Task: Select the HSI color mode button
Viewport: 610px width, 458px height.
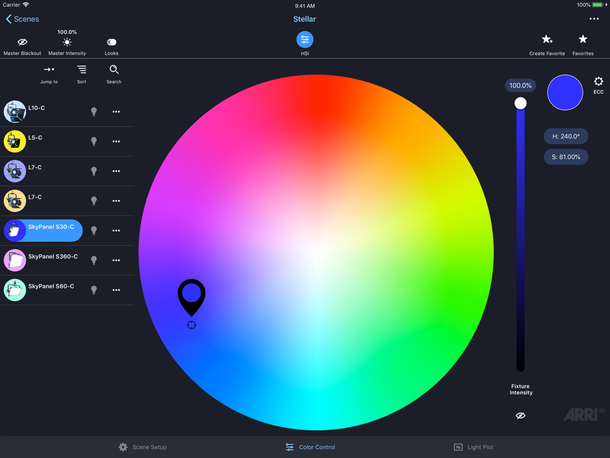Action: click(304, 40)
